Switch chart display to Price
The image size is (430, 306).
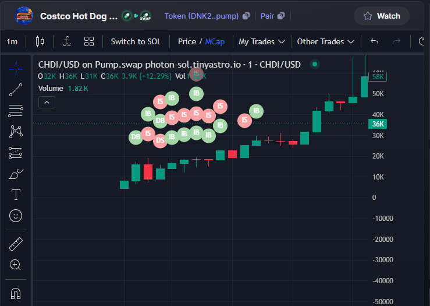click(187, 41)
